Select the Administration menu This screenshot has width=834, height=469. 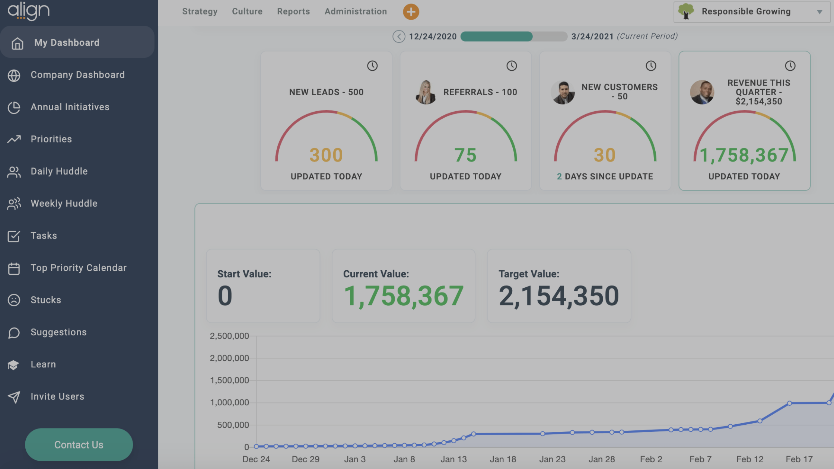355,11
